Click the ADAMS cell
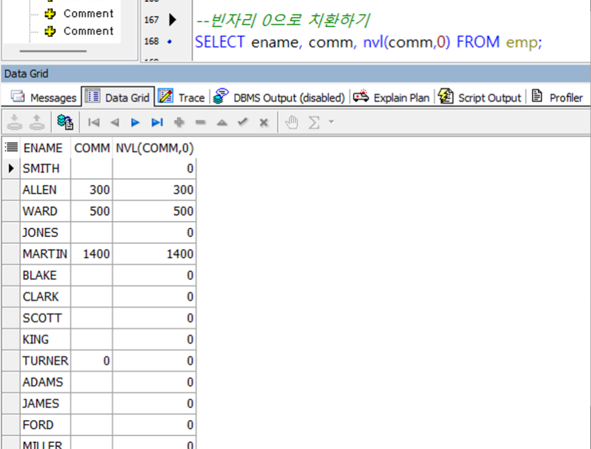 coord(46,382)
